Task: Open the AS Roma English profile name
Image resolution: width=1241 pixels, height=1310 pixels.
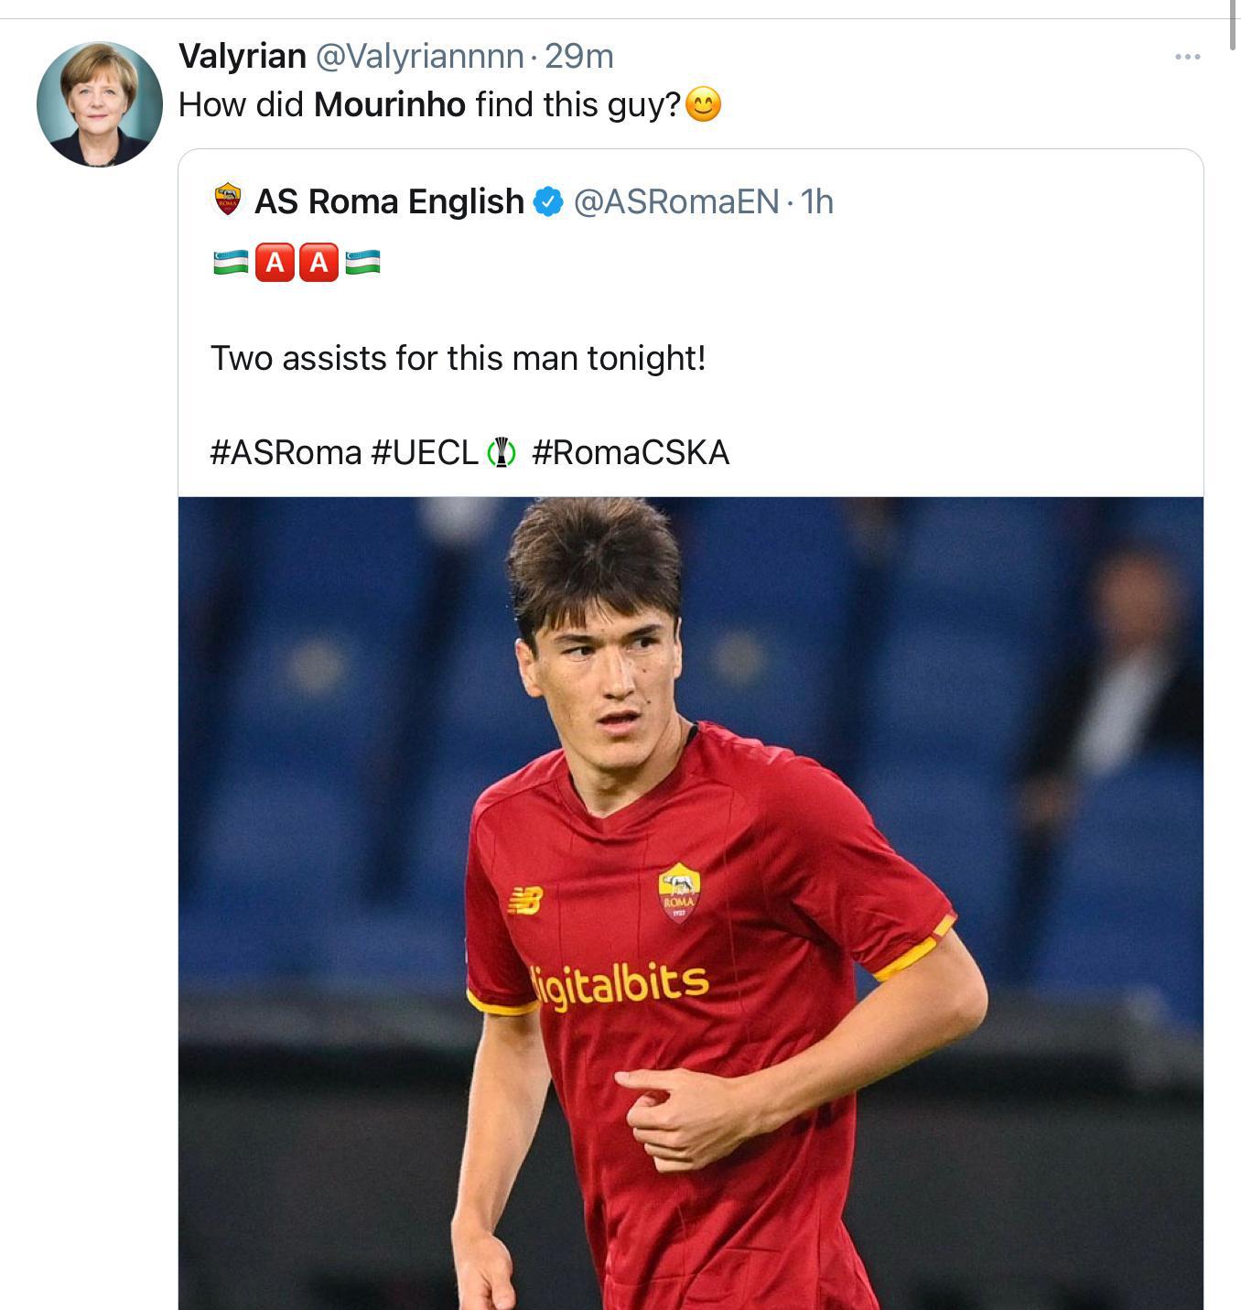Action: tap(389, 201)
